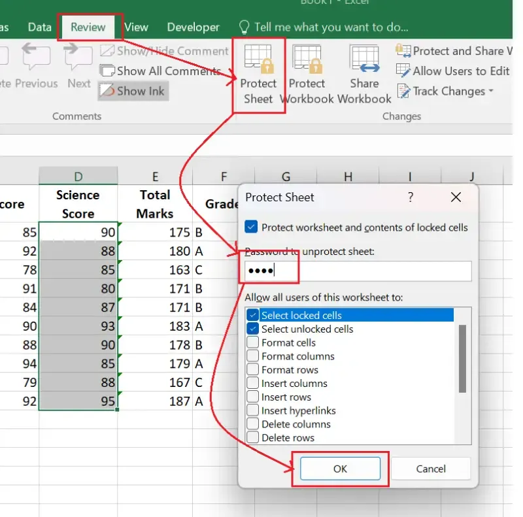523x517 pixels.
Task: Open Allow Users to Edit Ranges
Action: [452, 71]
